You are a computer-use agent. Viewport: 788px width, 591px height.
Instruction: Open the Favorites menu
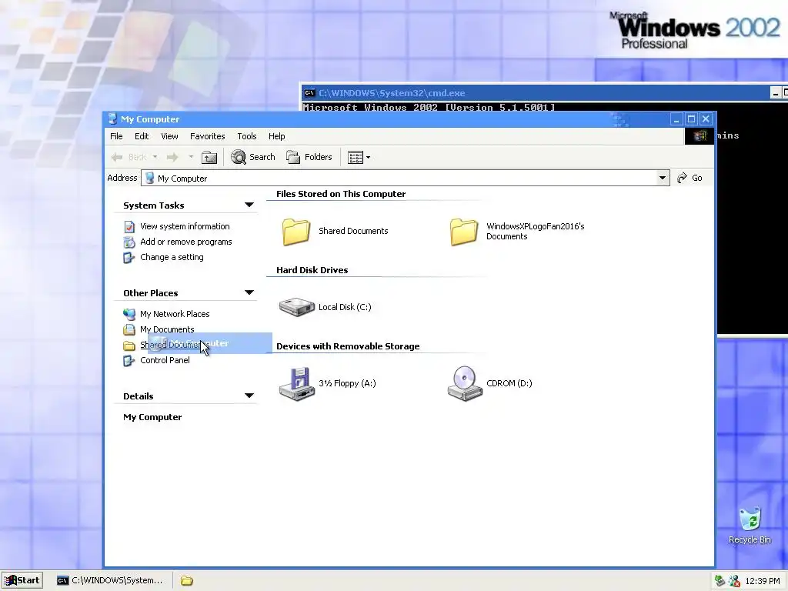coord(207,136)
